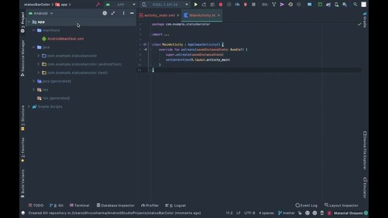
Task: Toggle the Structure side panel
Action: pyautogui.click(x=23, y=118)
